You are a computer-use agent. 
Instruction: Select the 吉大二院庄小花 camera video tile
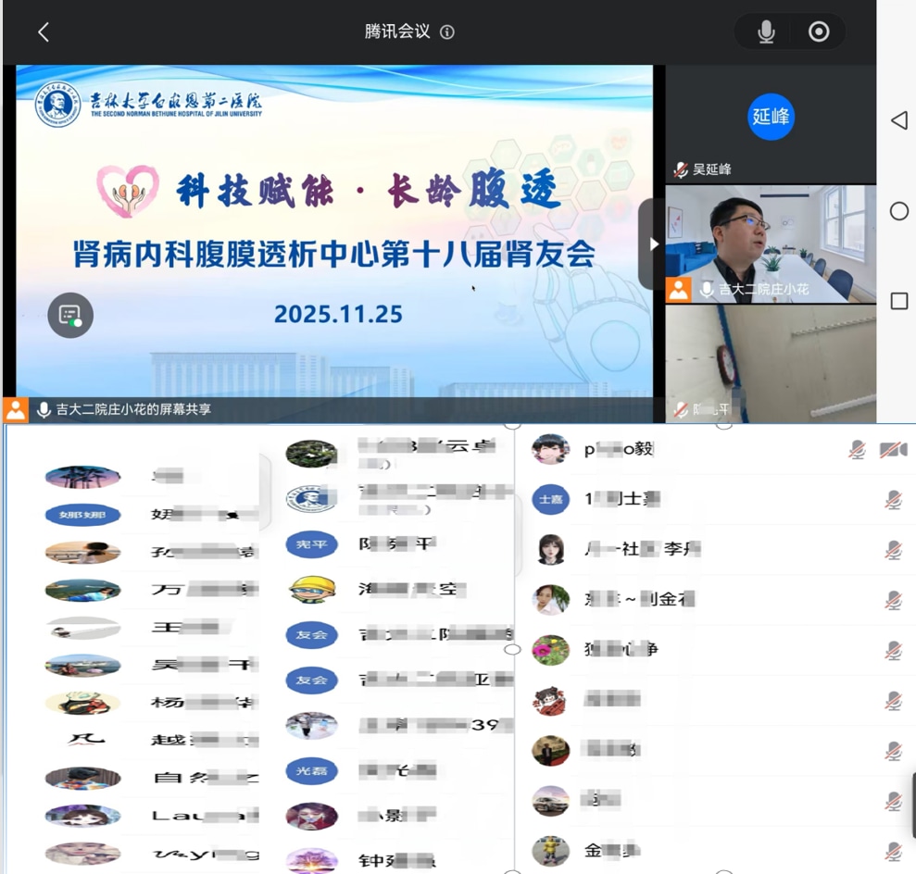[x=771, y=243]
